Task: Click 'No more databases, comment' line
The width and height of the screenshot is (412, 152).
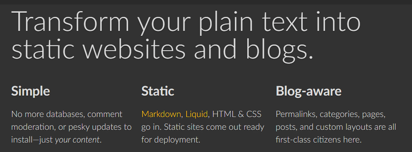Action: 67,114
